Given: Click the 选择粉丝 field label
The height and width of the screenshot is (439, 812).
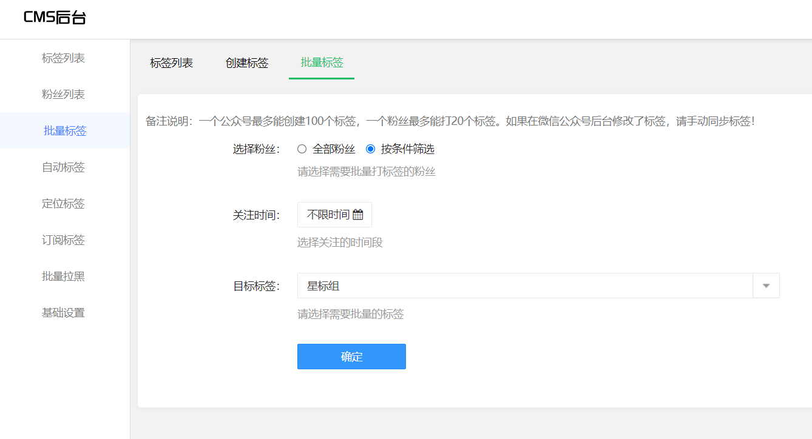Looking at the screenshot, I should pos(256,149).
